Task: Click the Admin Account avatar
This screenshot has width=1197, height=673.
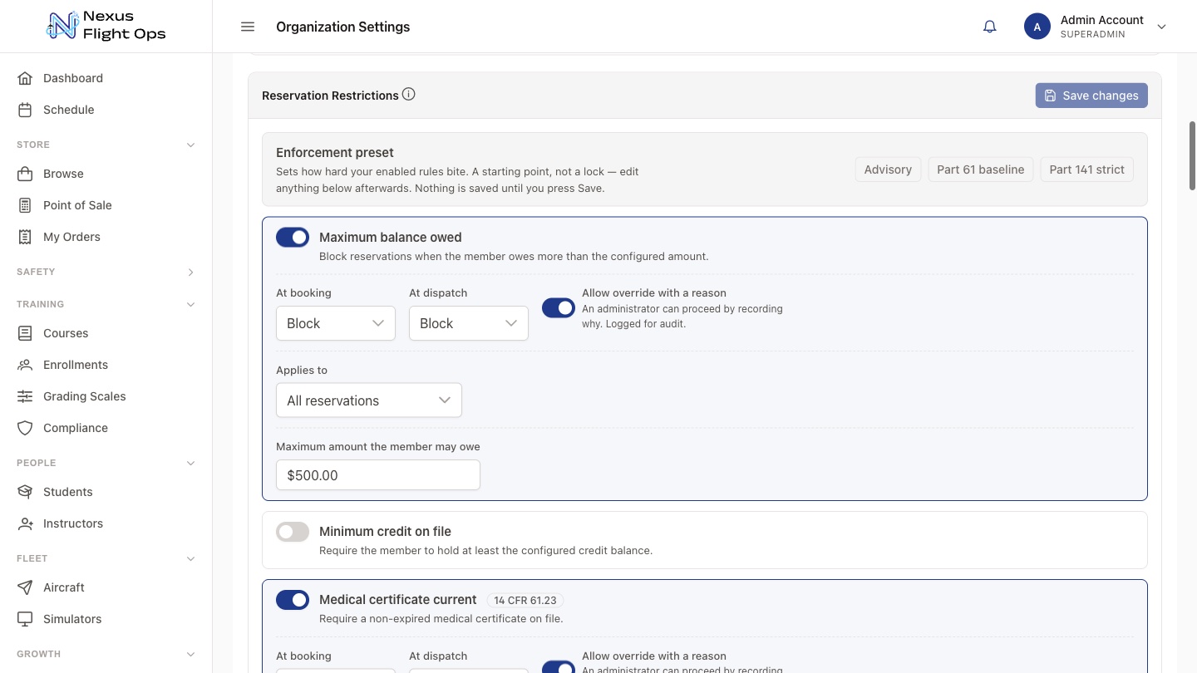Action: tap(1037, 27)
